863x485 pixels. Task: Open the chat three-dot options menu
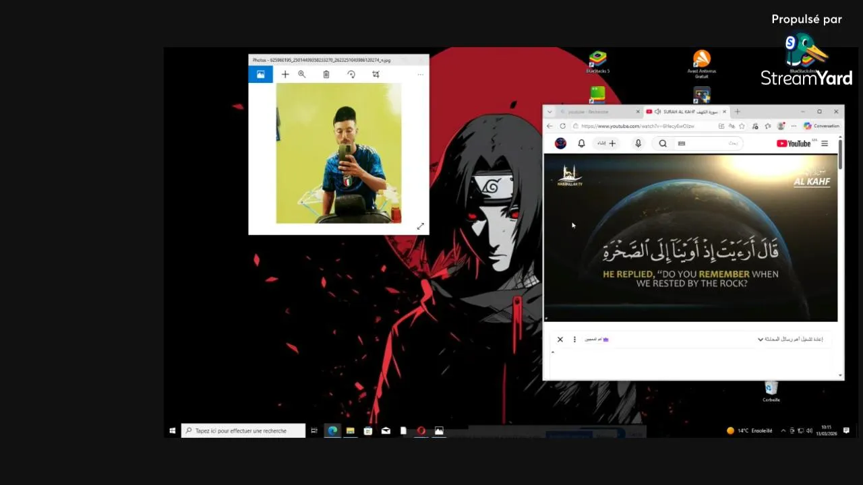click(x=574, y=339)
